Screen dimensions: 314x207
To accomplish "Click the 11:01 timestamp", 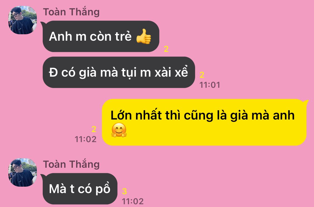I will 210,85.
